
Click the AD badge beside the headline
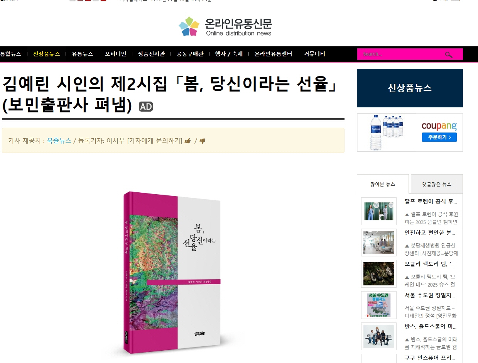coord(146,107)
